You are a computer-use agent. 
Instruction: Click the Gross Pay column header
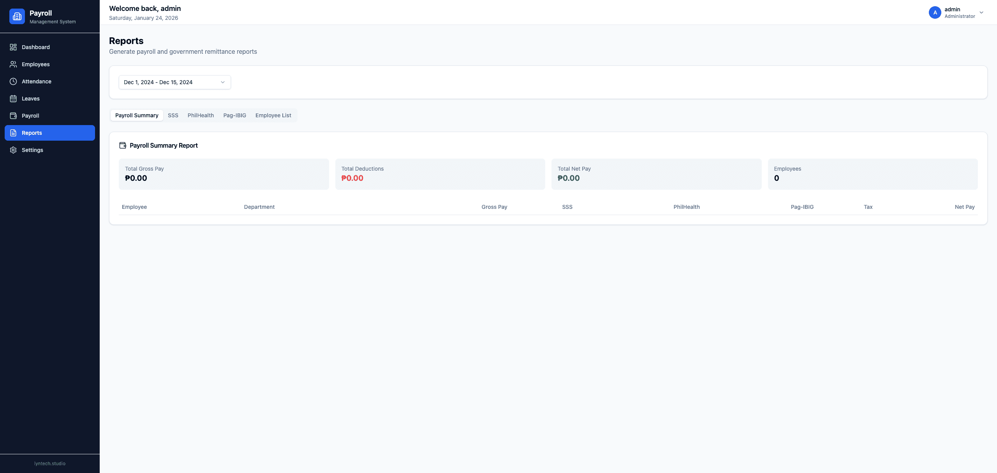pyautogui.click(x=494, y=207)
